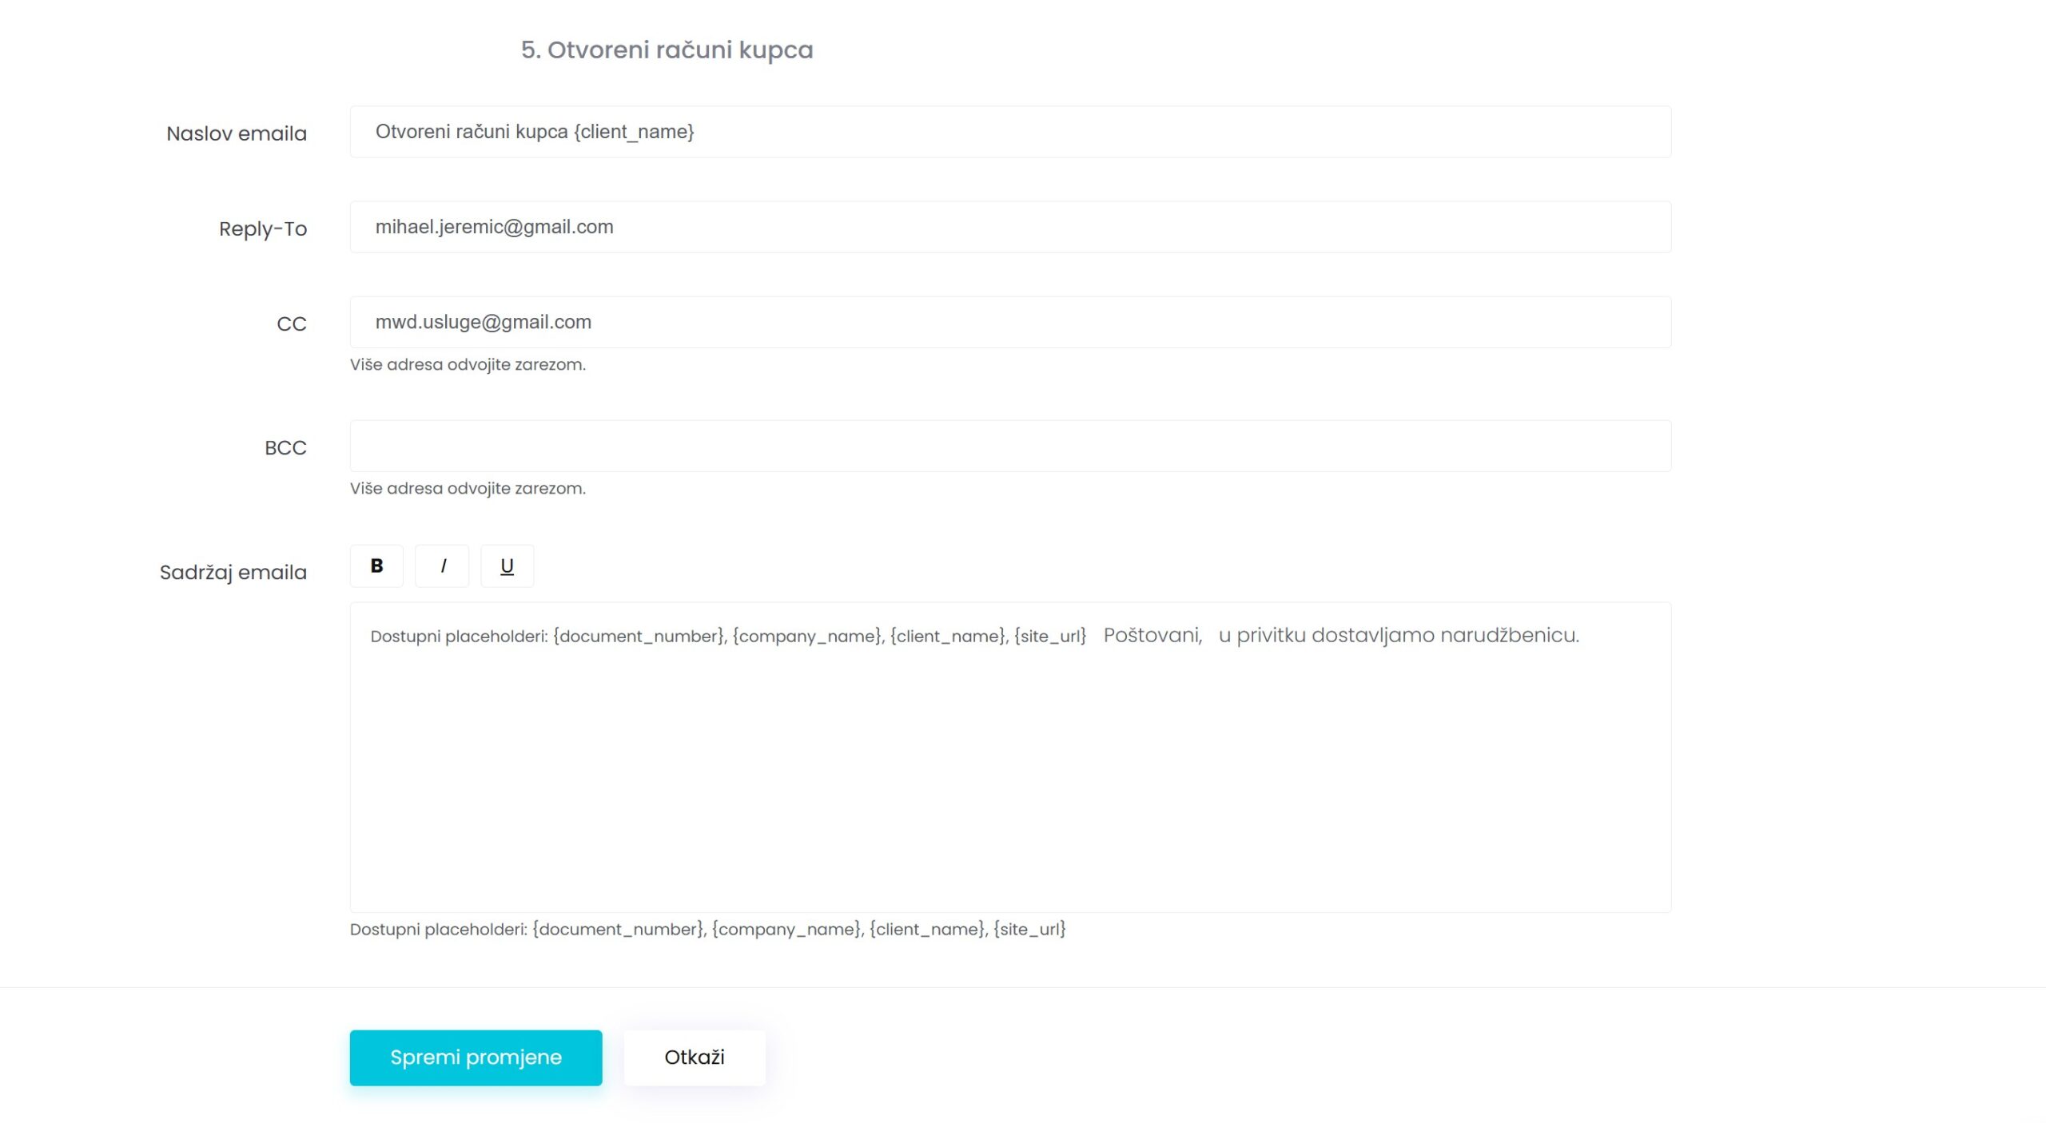
Task: Save changes with Spremi promjene button
Action: point(476,1058)
